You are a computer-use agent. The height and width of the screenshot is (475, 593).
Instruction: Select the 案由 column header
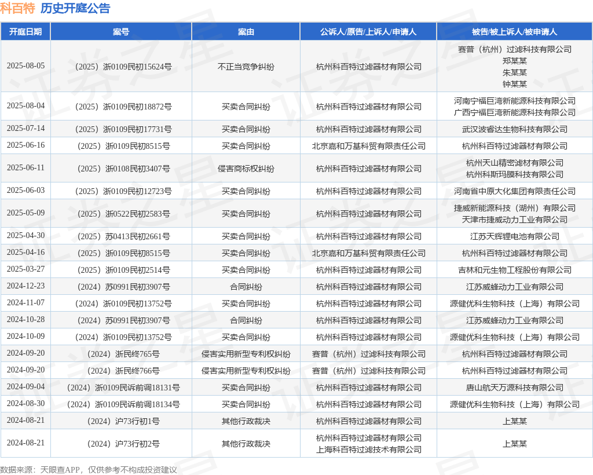pyautogui.click(x=246, y=32)
